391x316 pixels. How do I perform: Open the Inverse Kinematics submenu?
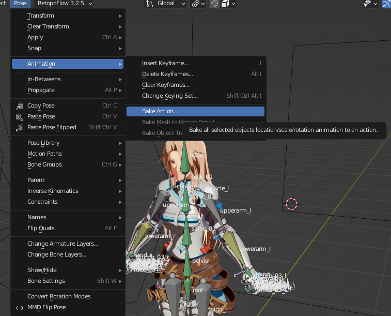(68, 191)
